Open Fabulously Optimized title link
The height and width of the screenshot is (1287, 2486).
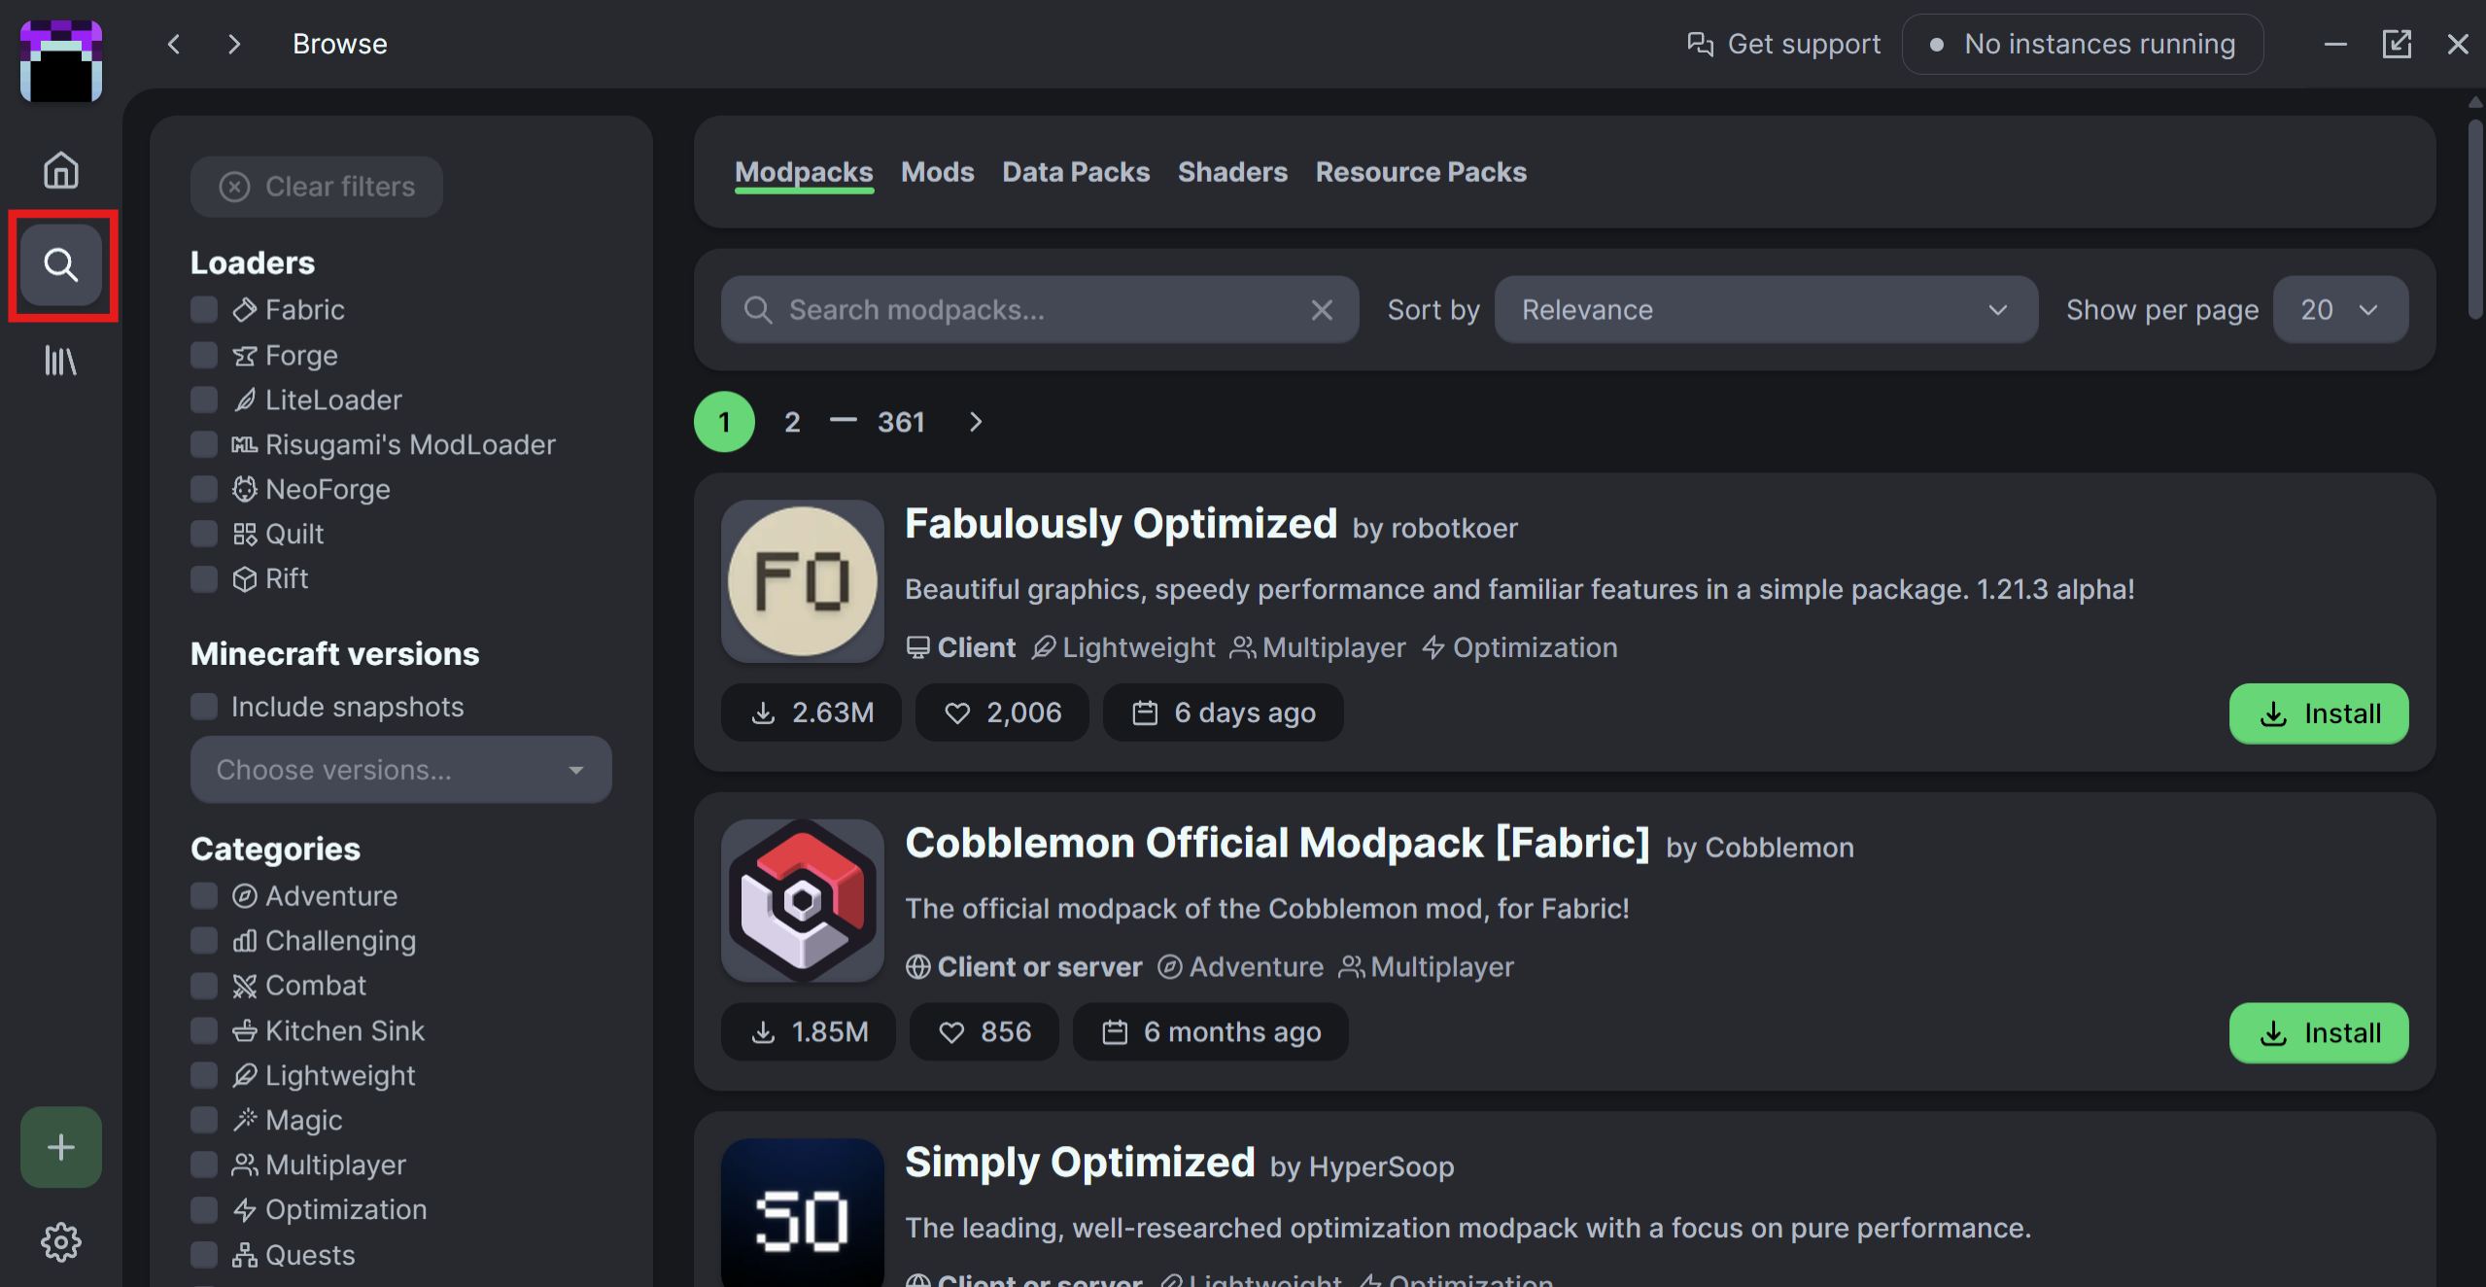(1121, 524)
